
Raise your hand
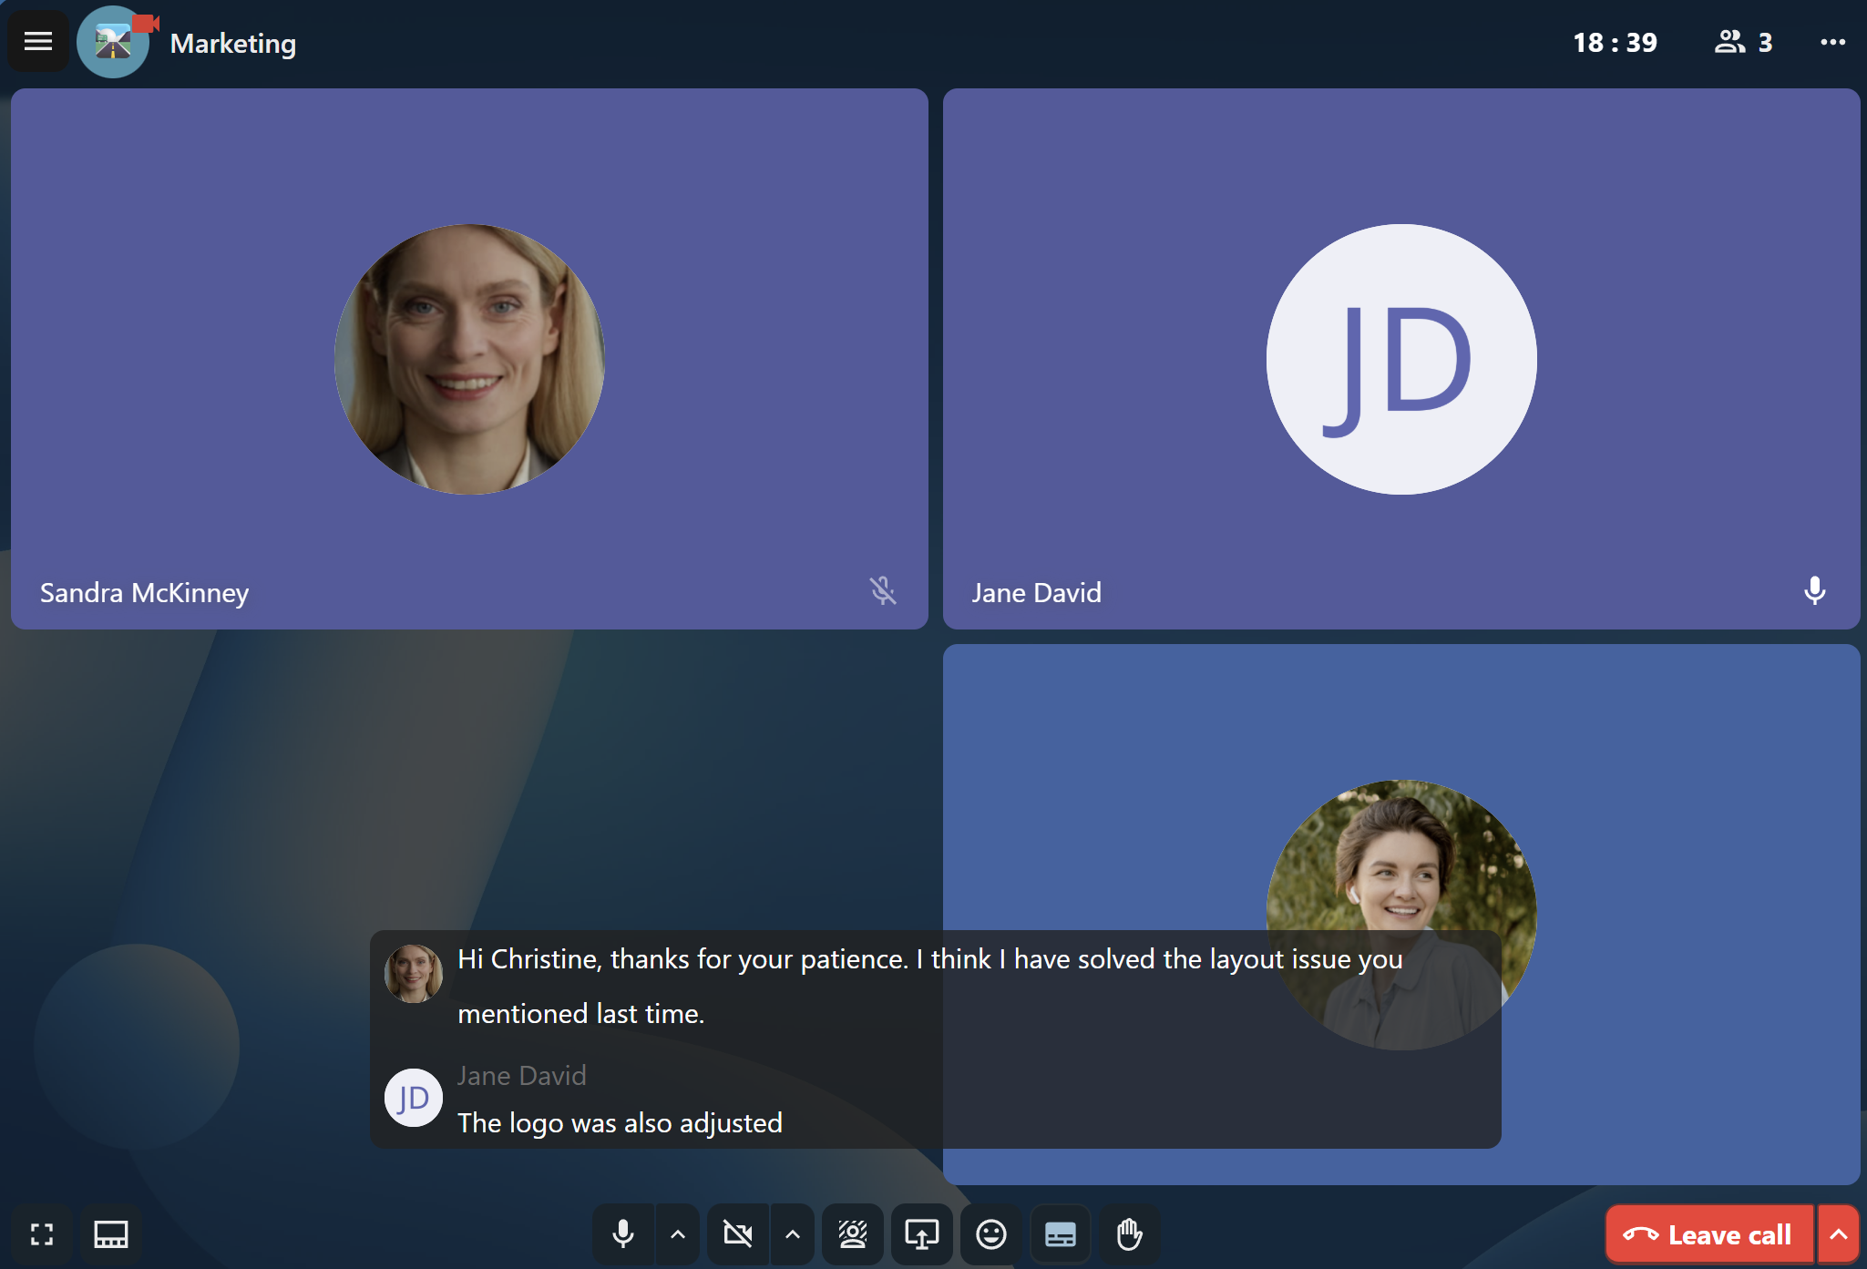pyautogui.click(x=1130, y=1234)
